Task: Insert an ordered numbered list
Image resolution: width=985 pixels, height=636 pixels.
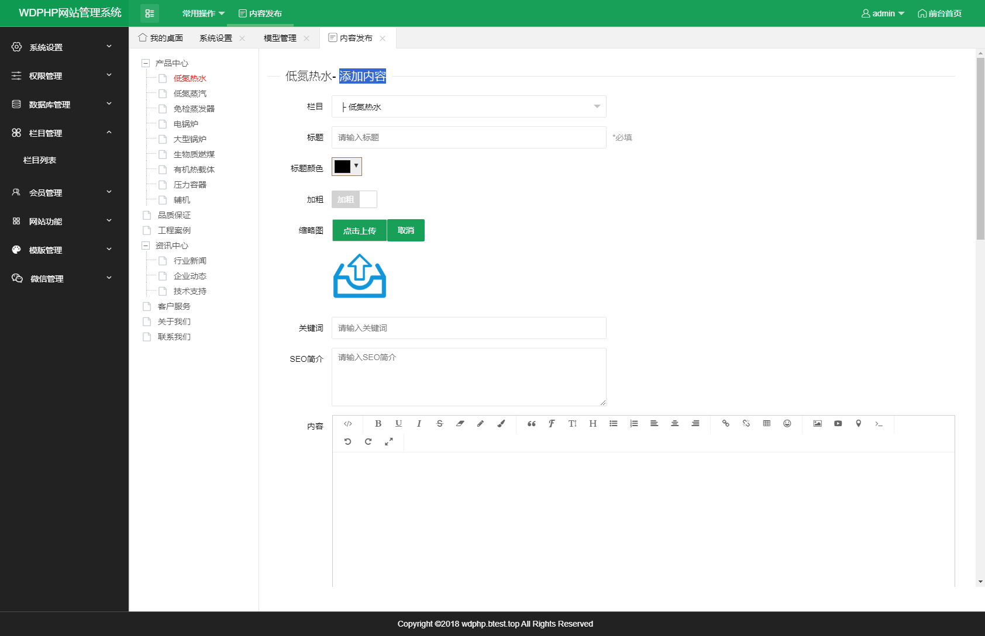Action: point(634,424)
